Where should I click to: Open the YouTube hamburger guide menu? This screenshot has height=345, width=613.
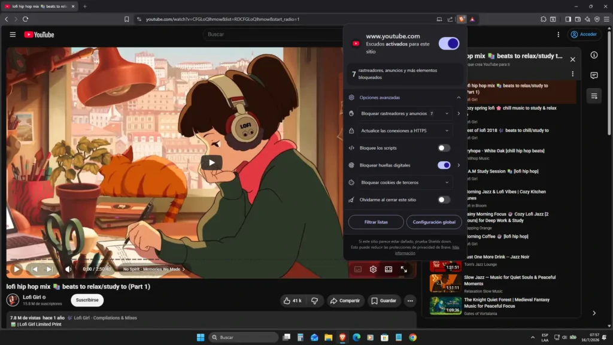(x=13, y=34)
